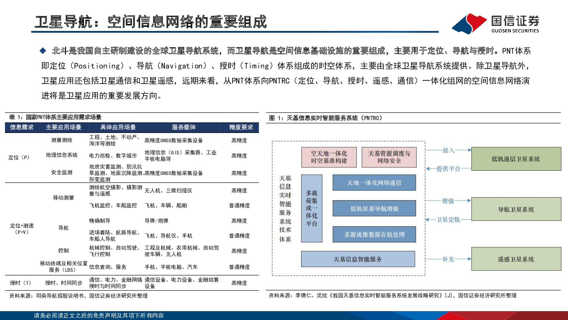Click the blue diamond bullet before 北斗
Screen dimensions: 568x320
point(43,51)
